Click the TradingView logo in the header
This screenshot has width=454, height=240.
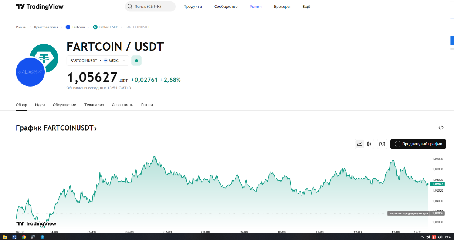pyautogui.click(x=40, y=7)
